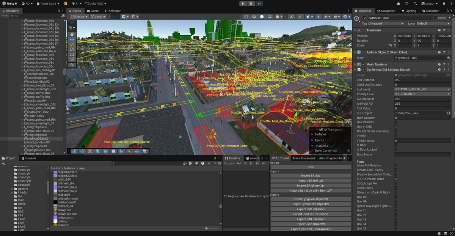
Task: Select the Transform tool
Action: [72, 59]
